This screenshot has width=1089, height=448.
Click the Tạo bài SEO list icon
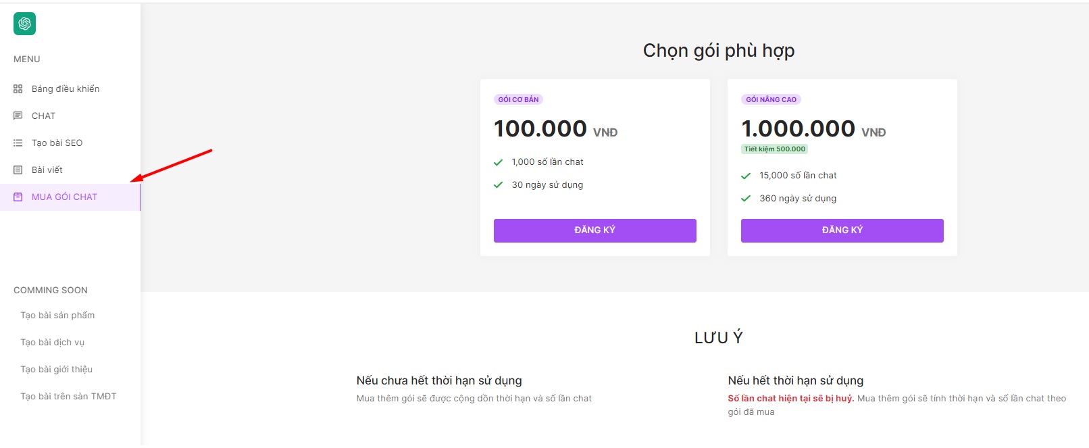(18, 143)
